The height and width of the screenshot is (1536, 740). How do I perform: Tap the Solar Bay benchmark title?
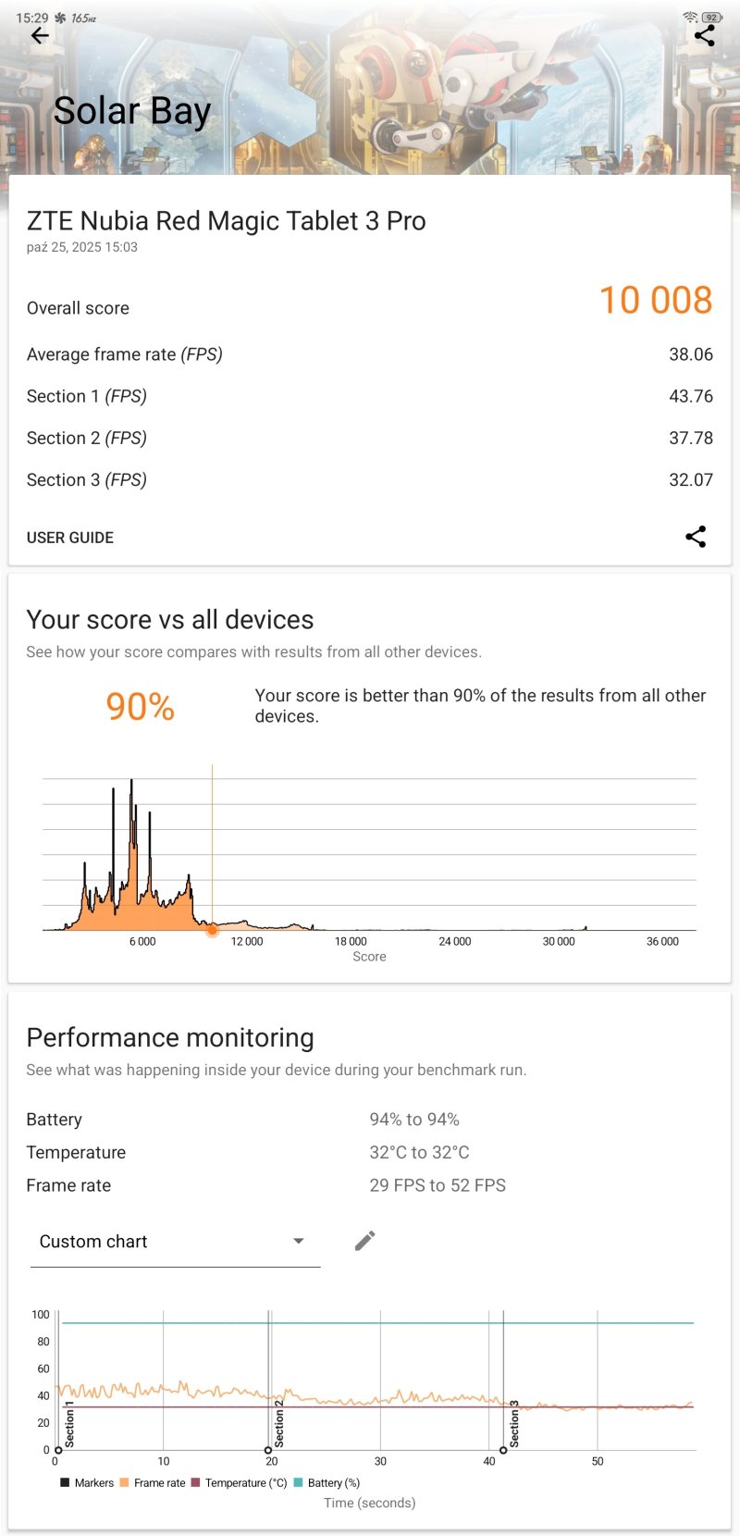132,111
